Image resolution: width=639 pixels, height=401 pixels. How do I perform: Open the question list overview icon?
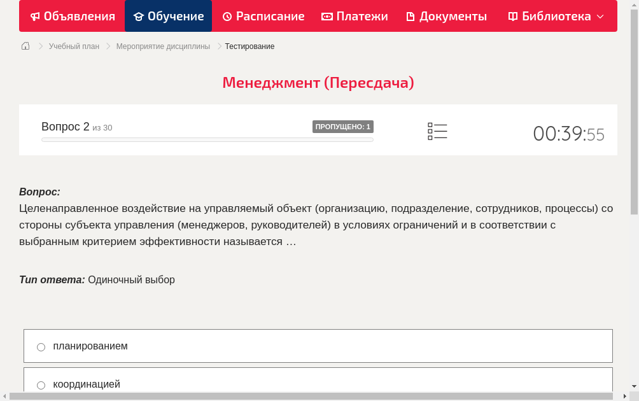437,131
